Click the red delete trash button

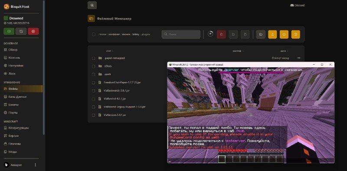pyautogui.click(x=221, y=34)
